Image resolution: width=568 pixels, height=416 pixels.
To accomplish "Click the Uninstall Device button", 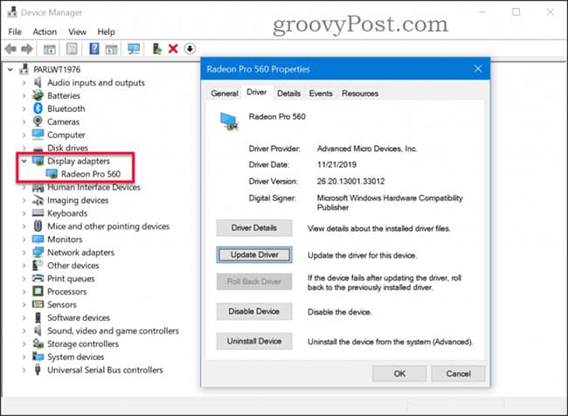I will (254, 341).
